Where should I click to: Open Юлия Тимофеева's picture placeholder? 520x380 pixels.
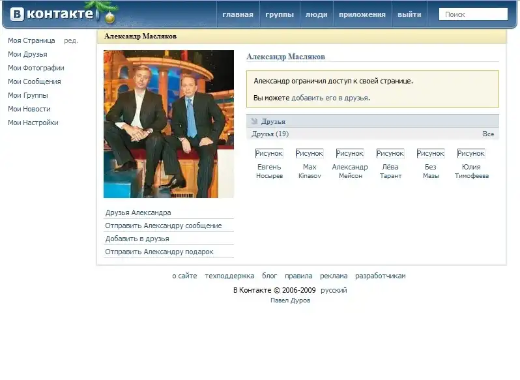click(471, 153)
